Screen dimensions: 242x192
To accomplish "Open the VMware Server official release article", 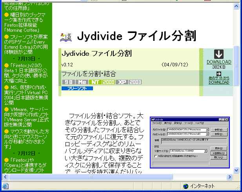I will point(26,117).
